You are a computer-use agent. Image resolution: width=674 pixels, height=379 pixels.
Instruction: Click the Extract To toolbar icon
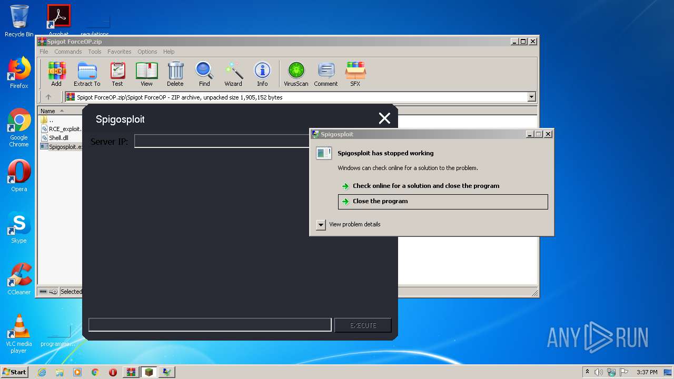point(87,74)
